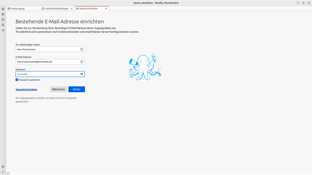Click info icon in full name field
Viewport: 312px width, 175px height.
(x=82, y=49)
